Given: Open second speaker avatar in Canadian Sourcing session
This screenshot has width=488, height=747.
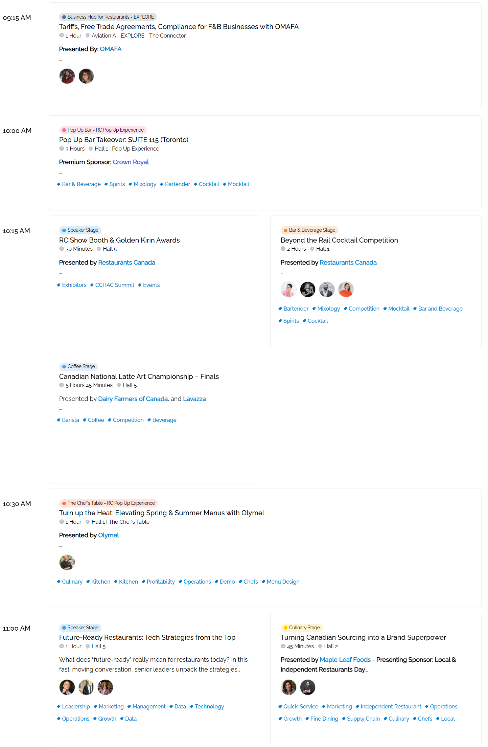Looking at the screenshot, I should (x=308, y=687).
